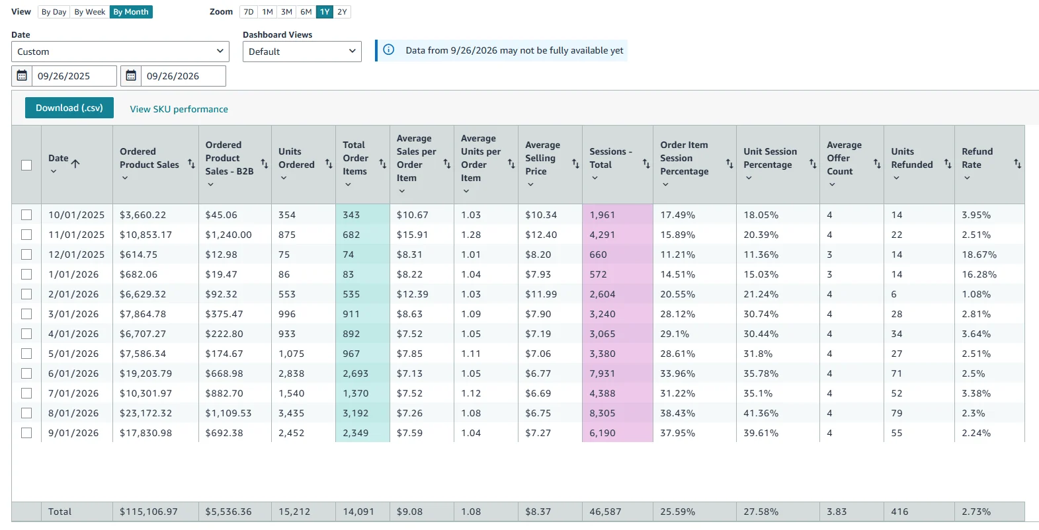Check the 1/01/2026 row checkbox
This screenshot has width=1039, height=530.
26,274
